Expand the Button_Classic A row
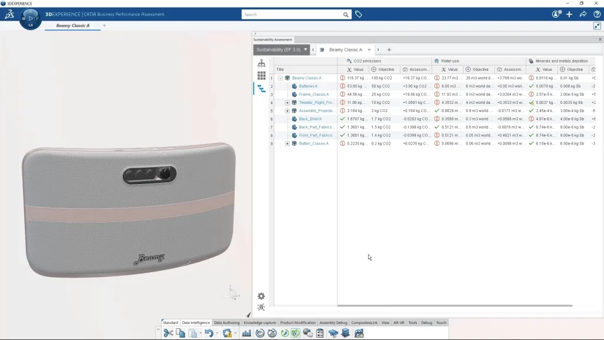This screenshot has height=340, width=604. pos(287,143)
